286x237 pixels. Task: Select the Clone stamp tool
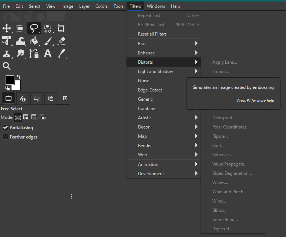7,54
